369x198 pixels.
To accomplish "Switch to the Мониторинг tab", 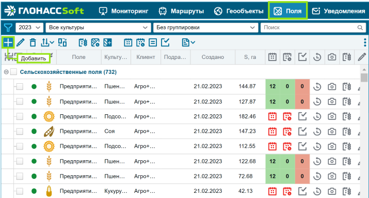I will click(x=124, y=11).
